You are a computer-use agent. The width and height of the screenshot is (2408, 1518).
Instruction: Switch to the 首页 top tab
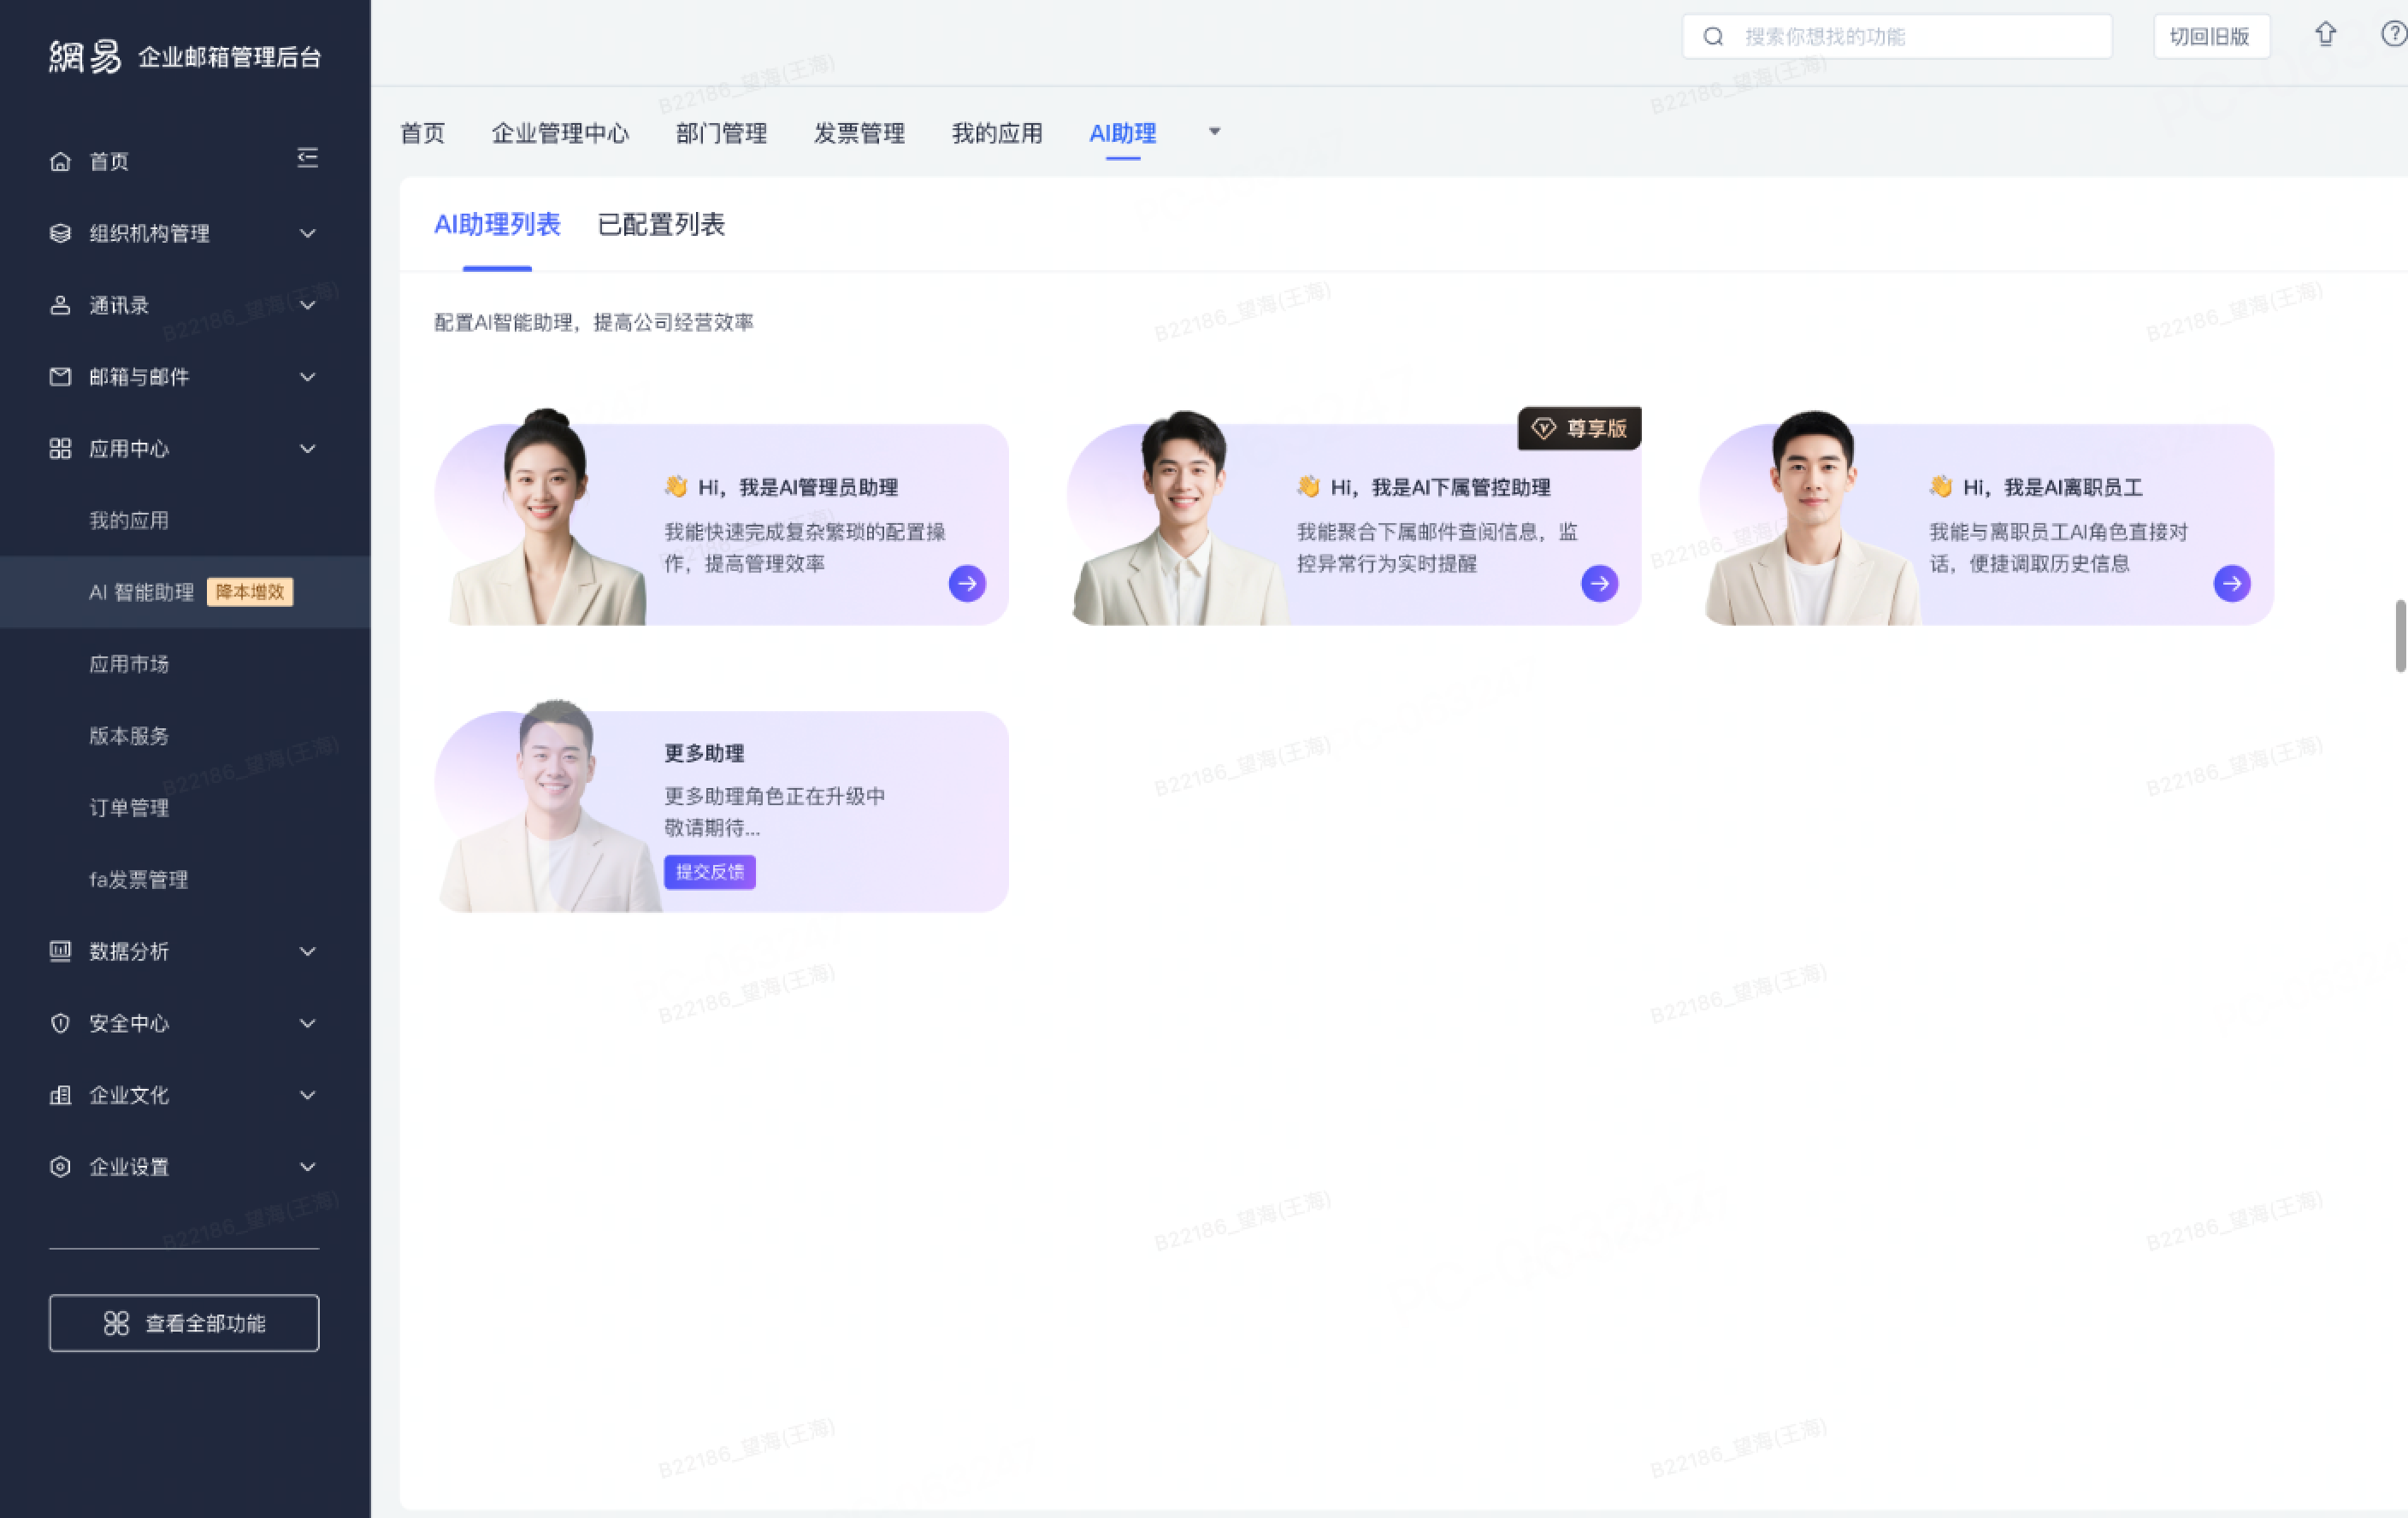[x=422, y=133]
